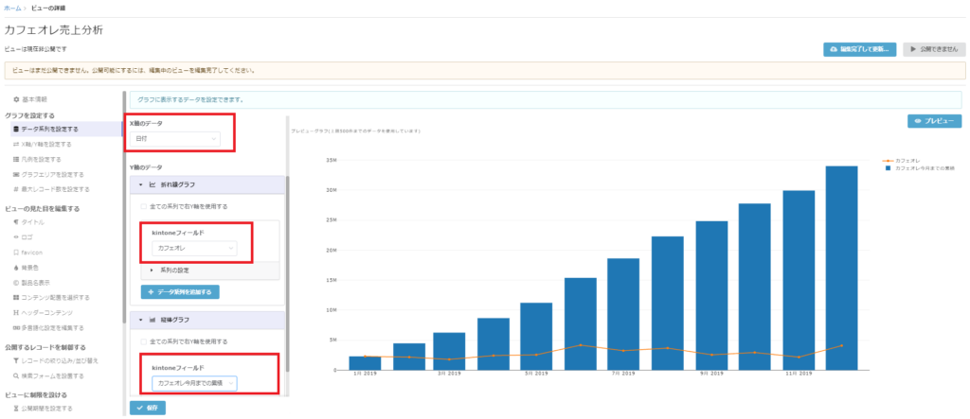Toggle カフェオレ line series in chart legend
Screen dimensions: 970x419
tap(903, 161)
